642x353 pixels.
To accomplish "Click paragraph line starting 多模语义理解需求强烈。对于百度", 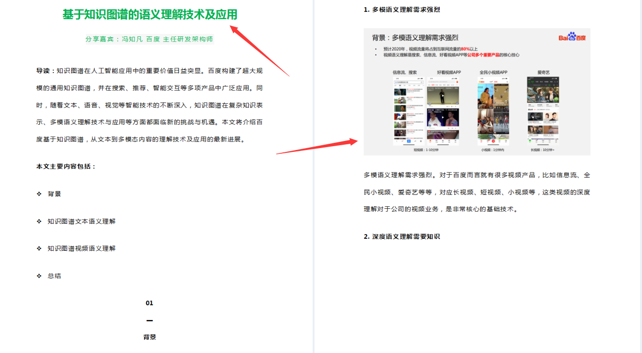I will coord(477,175).
